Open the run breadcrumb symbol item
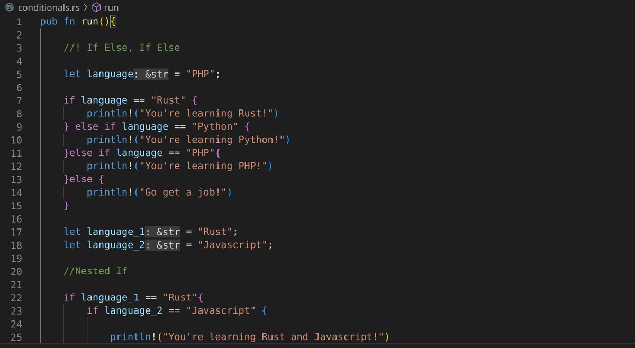Screen dimensions: 635x348 click(111, 8)
